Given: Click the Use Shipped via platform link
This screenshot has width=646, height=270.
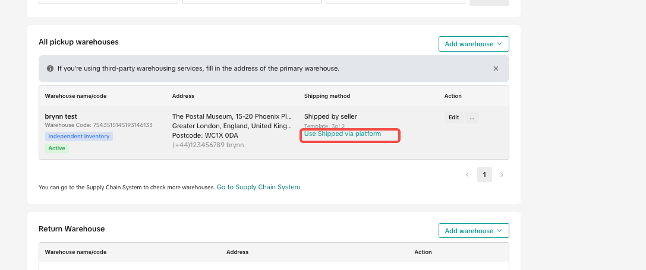Looking at the screenshot, I should 342,134.
